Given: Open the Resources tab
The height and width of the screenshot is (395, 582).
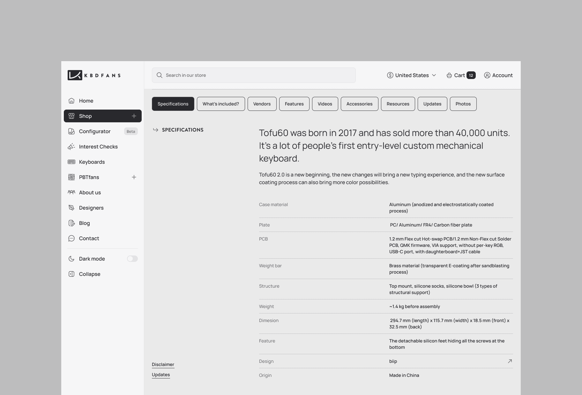Looking at the screenshot, I should [398, 104].
